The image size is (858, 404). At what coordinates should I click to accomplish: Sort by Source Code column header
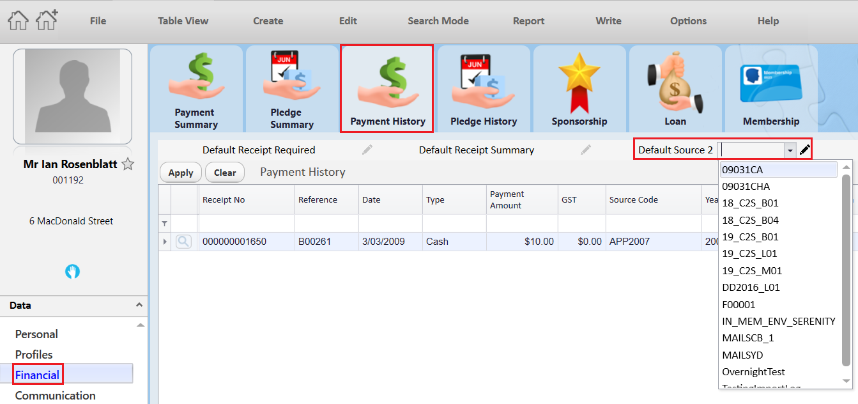point(654,199)
